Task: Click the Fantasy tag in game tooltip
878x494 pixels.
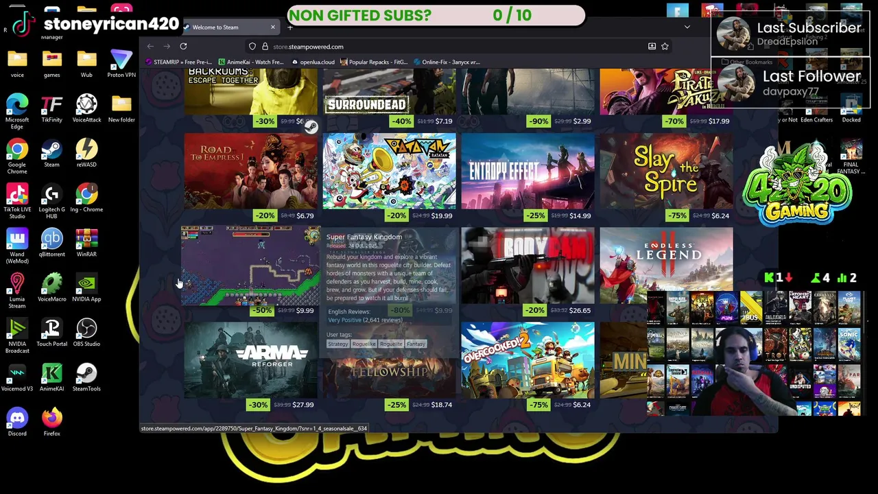Action: (416, 344)
